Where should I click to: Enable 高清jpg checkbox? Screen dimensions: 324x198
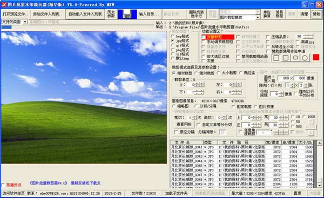pyautogui.click(x=298, y=42)
